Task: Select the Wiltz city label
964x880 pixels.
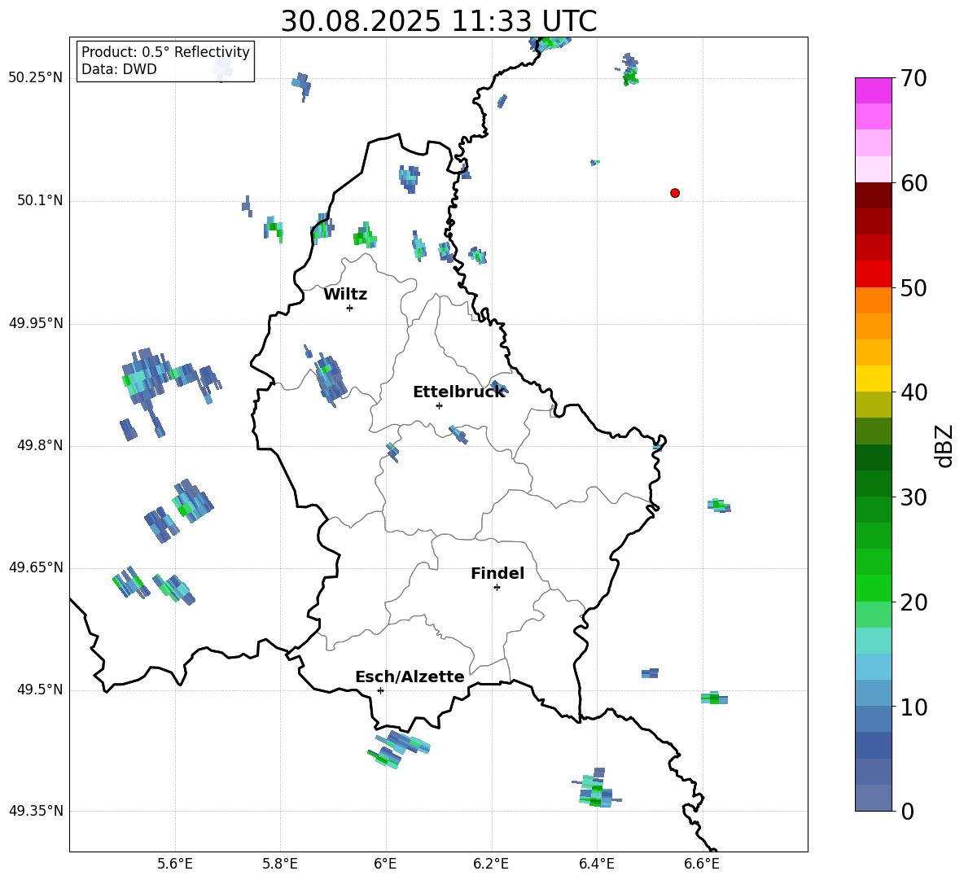Action: 345,295
